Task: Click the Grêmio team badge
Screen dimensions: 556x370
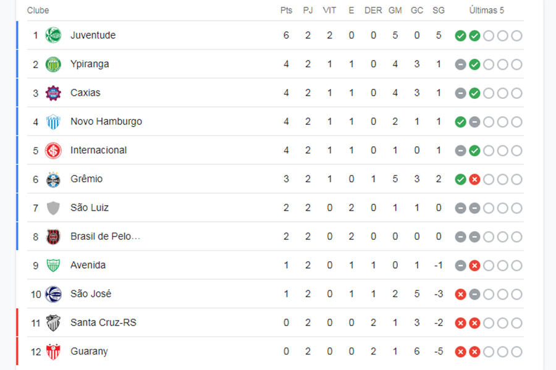Action: tap(54, 179)
